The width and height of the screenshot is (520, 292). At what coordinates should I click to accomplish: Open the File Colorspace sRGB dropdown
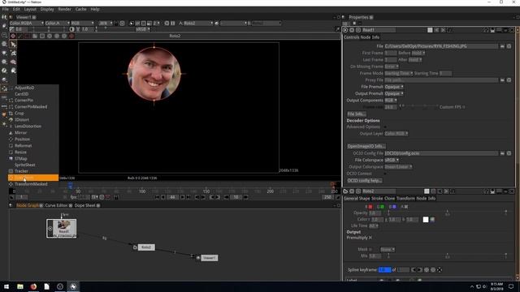pyautogui.click(x=392, y=161)
